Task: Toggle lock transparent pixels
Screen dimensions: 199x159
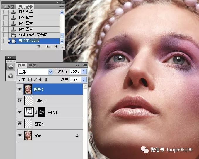Action: click(30, 79)
